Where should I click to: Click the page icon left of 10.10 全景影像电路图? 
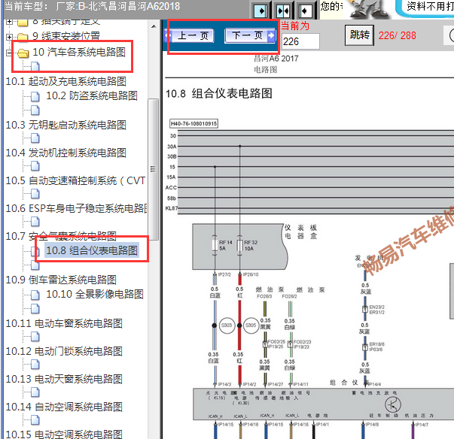point(35,295)
